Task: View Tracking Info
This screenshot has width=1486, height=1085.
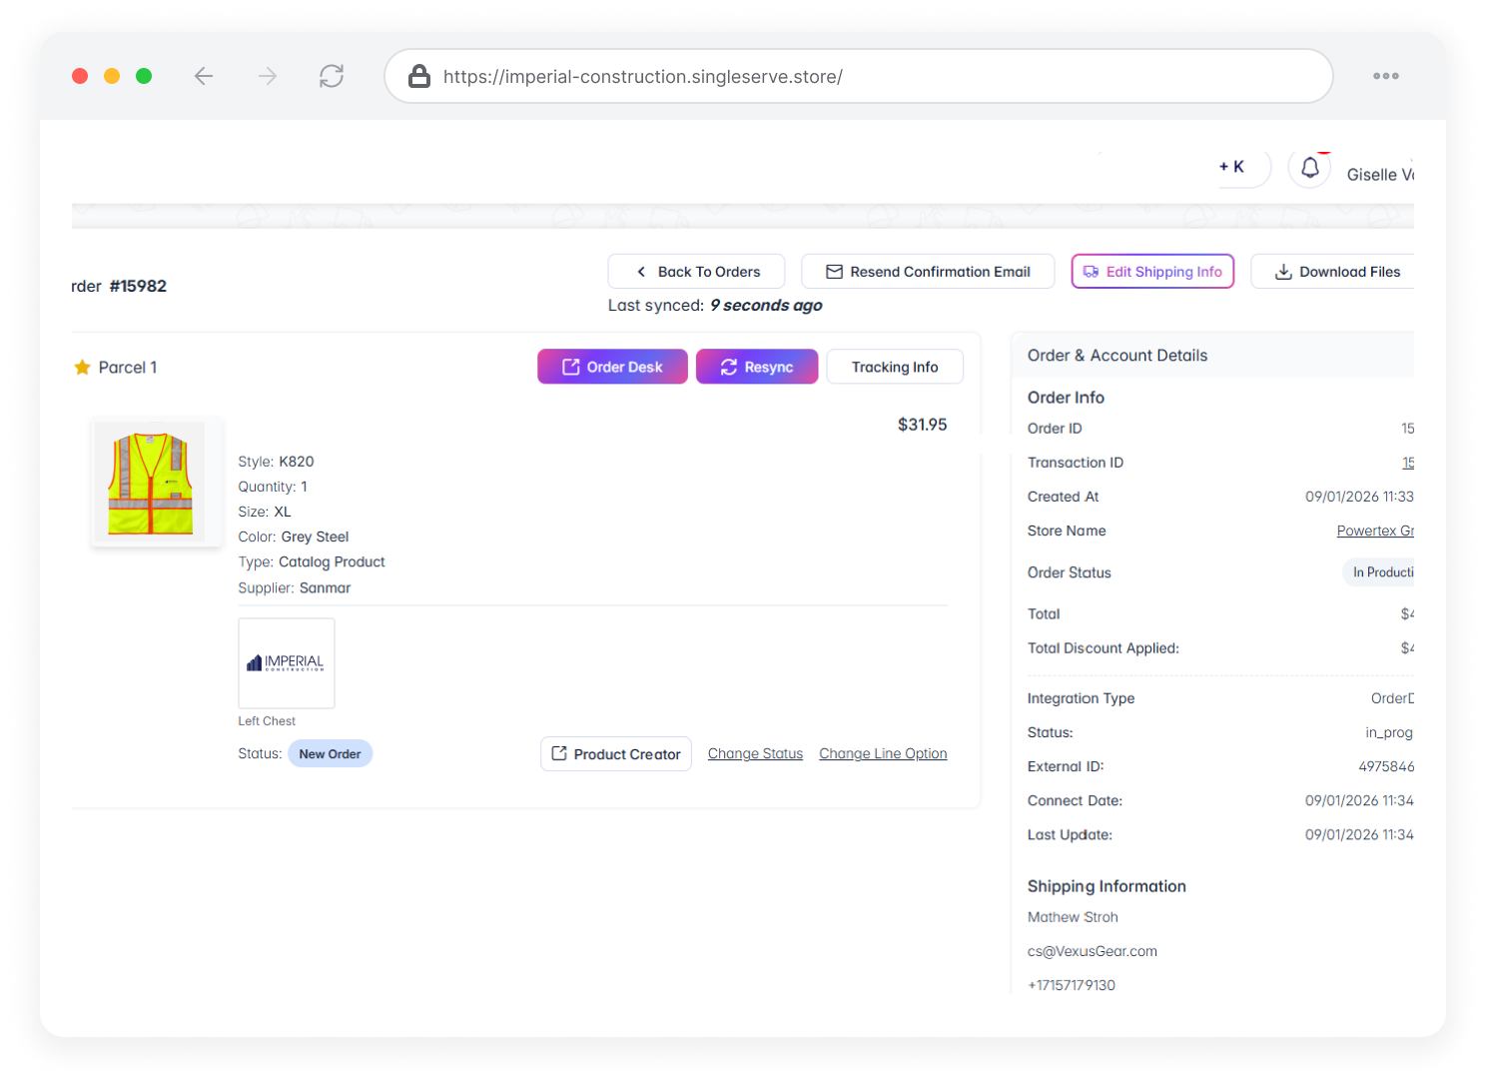Action: tap(895, 367)
